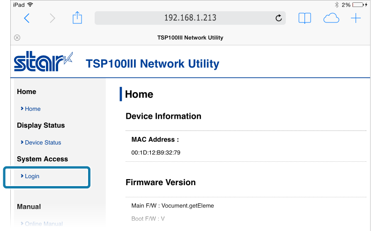
Task: Click the Wi-Fi status icon next to iPad
Action: click(x=30, y=5)
